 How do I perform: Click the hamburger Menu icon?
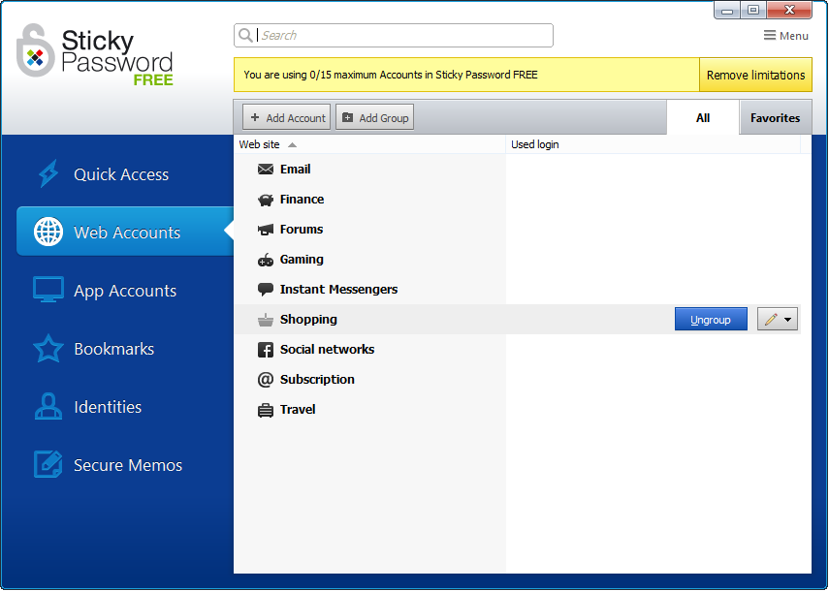770,36
